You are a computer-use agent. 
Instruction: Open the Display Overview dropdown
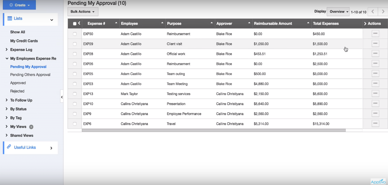tap(338, 12)
